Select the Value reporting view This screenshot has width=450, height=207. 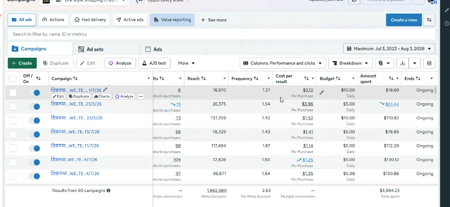tap(172, 20)
